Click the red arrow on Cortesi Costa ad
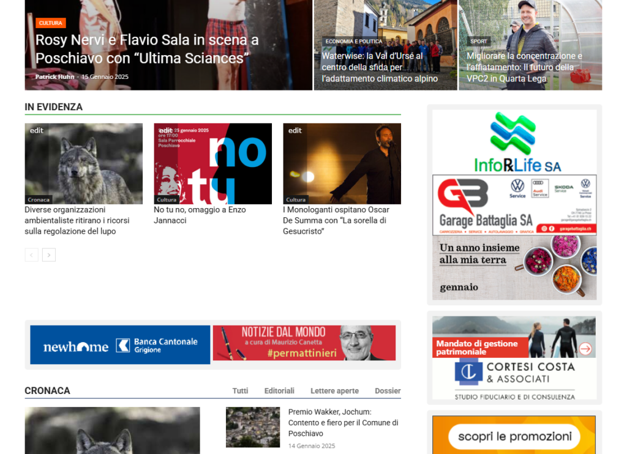This screenshot has width=627, height=454. click(585, 349)
